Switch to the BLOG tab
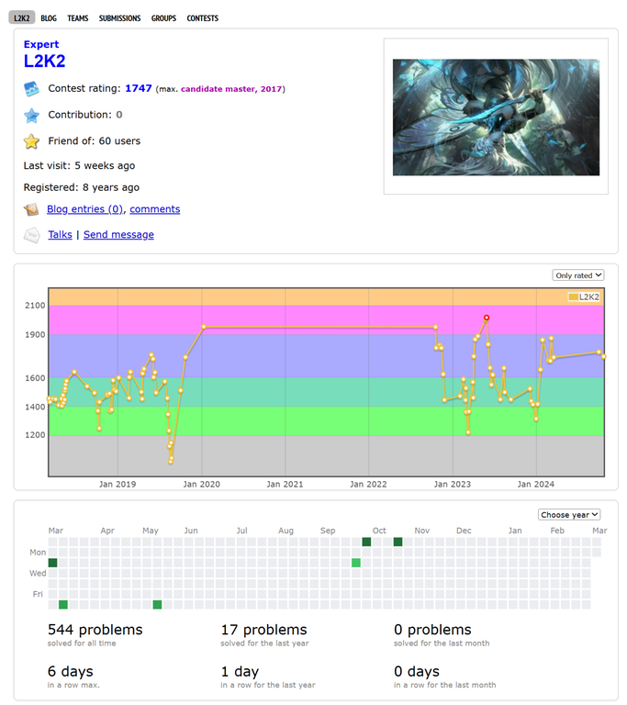627x705 pixels. point(48,18)
